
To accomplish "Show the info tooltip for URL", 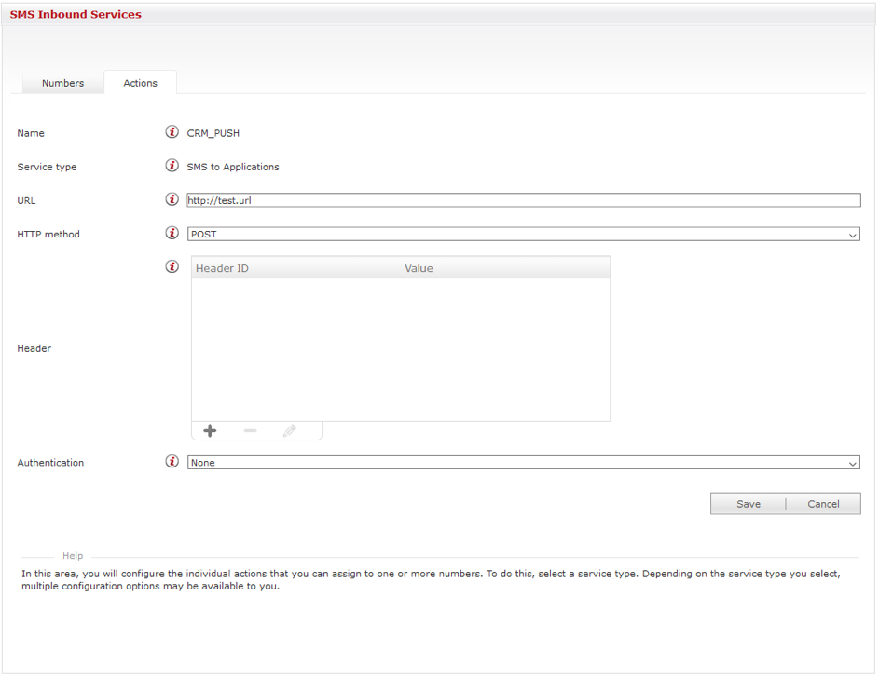I will click(x=172, y=199).
